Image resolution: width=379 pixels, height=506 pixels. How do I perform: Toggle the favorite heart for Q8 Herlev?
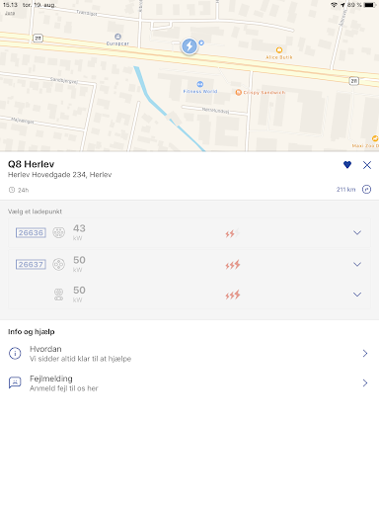(x=347, y=164)
